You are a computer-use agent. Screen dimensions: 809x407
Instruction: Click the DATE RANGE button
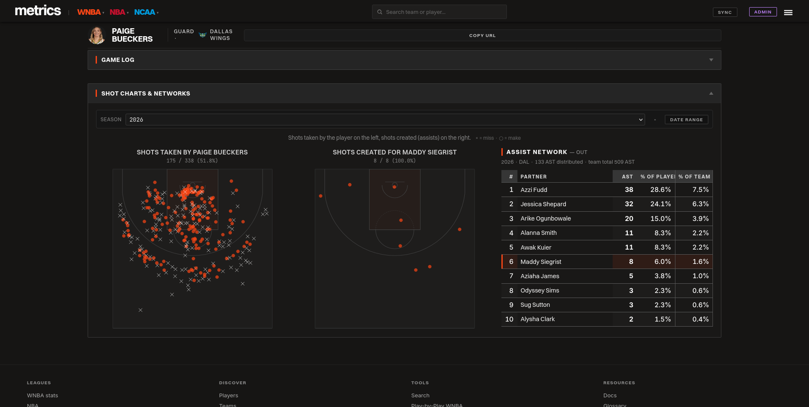pos(686,120)
